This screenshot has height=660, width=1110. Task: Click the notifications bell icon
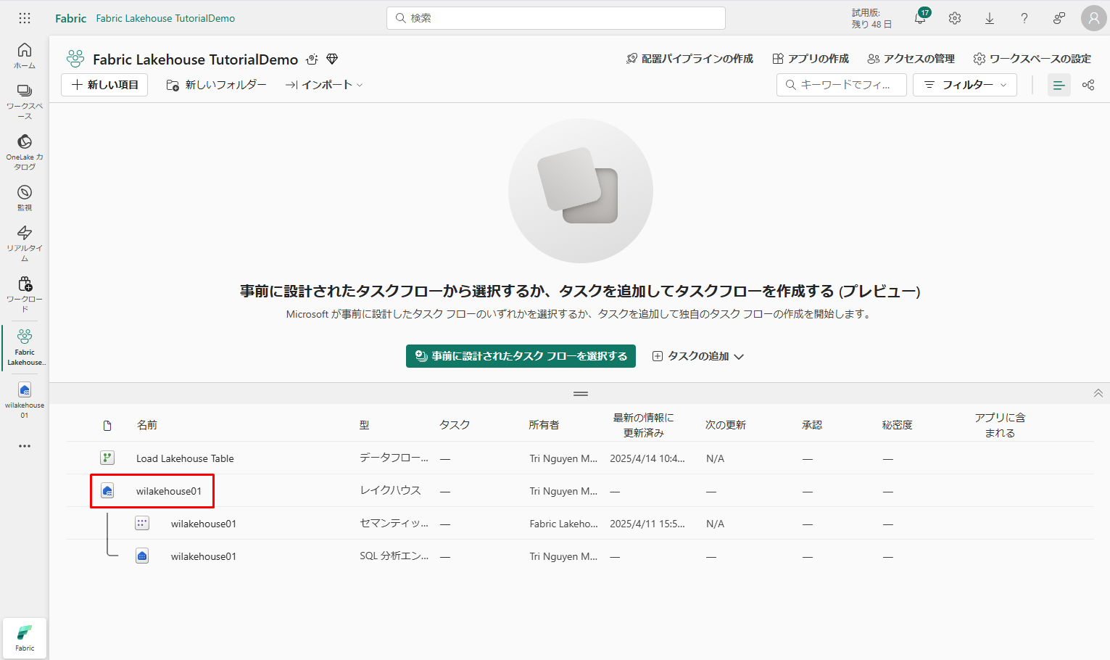pos(919,18)
